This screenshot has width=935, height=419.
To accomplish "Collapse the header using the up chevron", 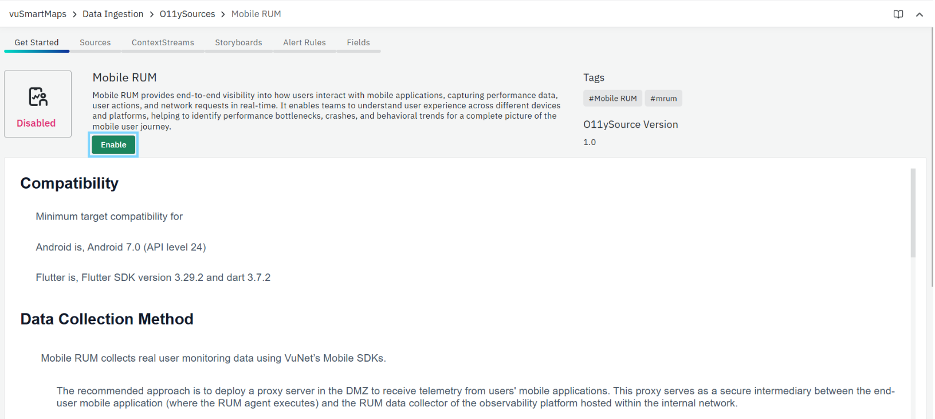I will (x=919, y=14).
